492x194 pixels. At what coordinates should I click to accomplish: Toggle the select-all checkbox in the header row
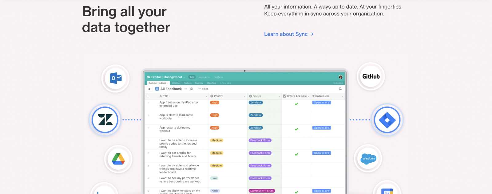point(148,96)
